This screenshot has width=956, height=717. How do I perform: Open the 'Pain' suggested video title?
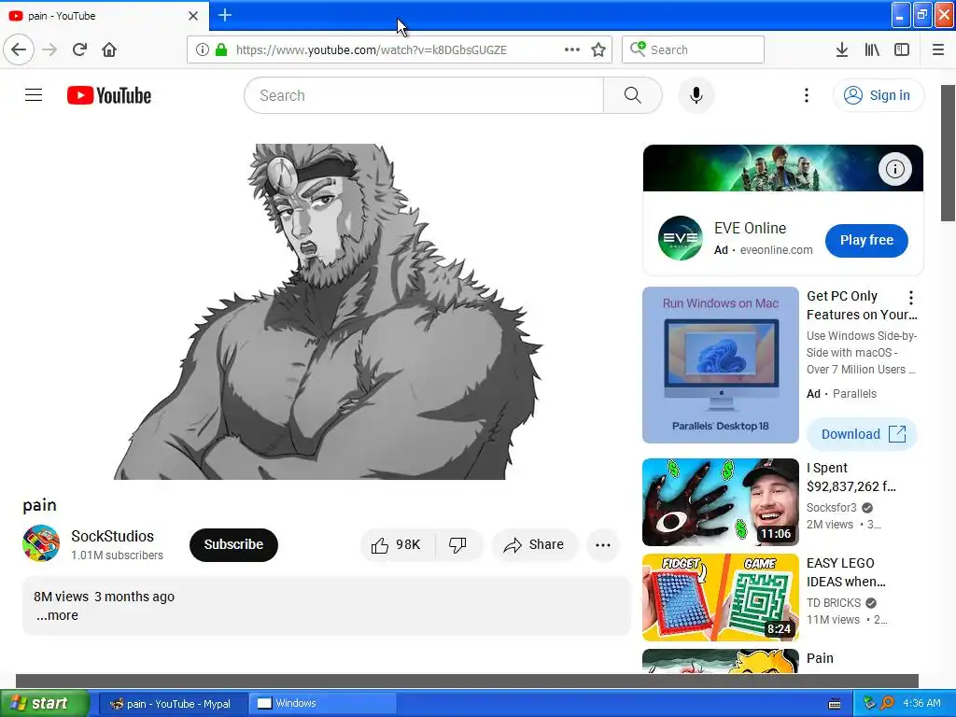tap(820, 658)
